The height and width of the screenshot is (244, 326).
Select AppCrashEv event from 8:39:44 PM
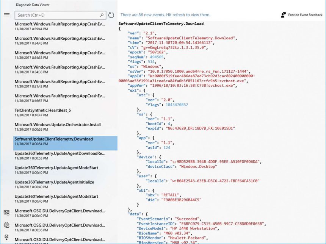click(65, 26)
